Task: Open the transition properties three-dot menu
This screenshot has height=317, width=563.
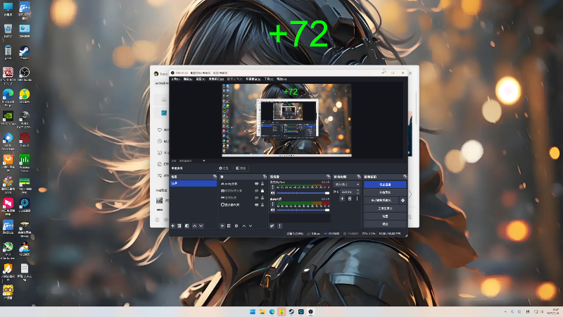Action: (357, 199)
